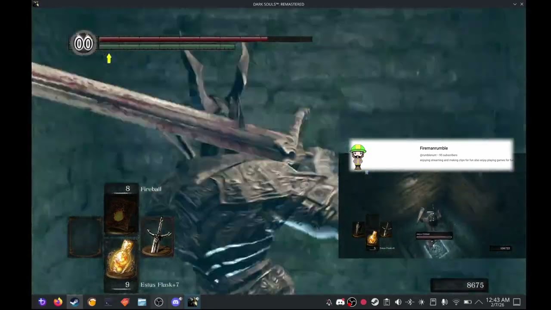The width and height of the screenshot is (551, 310).
Task: Click the 'Fireball' label text
Action: (x=151, y=189)
